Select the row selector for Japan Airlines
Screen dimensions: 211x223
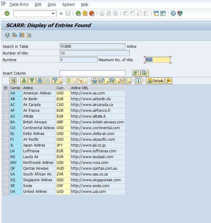[6, 146]
